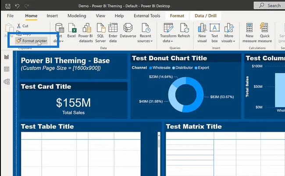Screen dimensions: 285x176
Task: Open the Dataverse connector
Action: tap(128, 31)
